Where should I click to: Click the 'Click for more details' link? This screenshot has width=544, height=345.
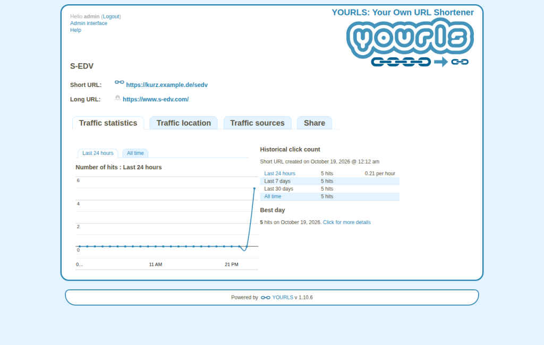(x=347, y=222)
